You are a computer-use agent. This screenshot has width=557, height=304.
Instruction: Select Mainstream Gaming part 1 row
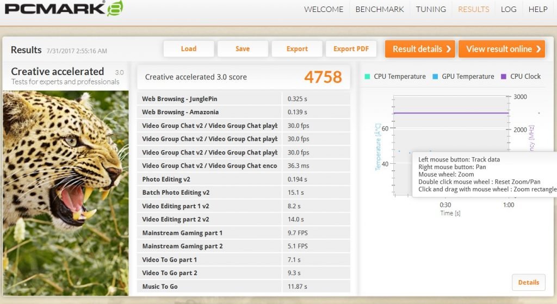point(243,233)
